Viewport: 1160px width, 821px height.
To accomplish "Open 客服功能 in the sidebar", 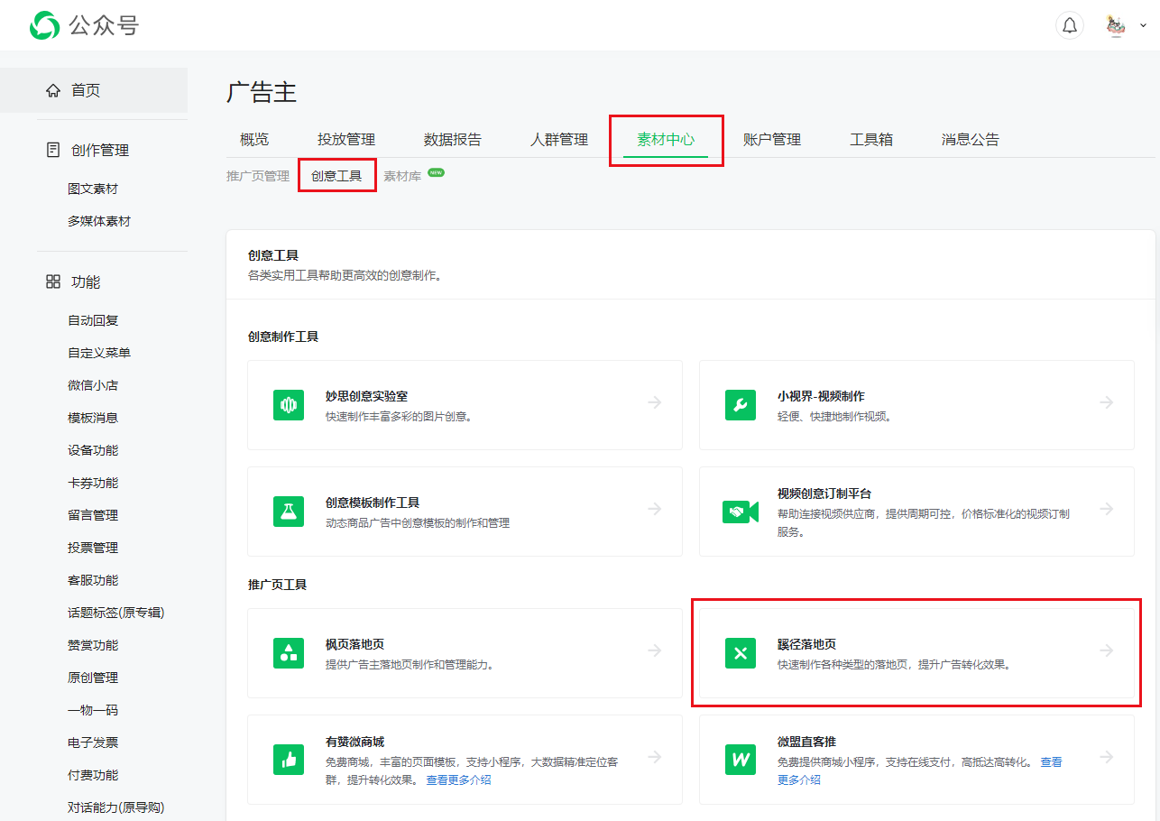I will click(93, 580).
